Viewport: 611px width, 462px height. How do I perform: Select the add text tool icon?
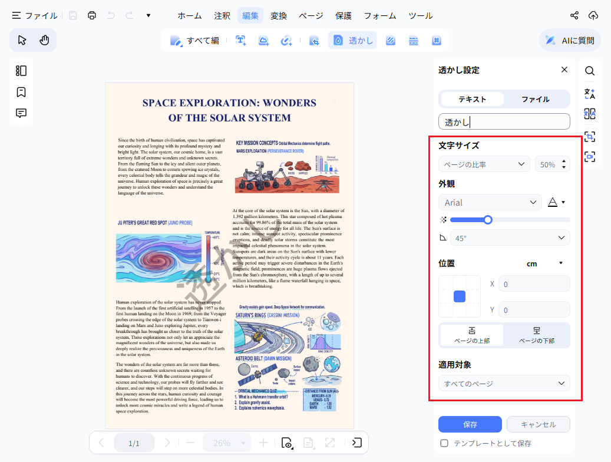coord(241,41)
